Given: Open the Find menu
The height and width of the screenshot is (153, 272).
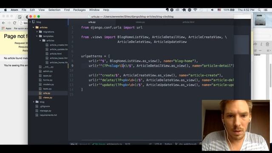Looking at the screenshot, I should click(x=67, y=10).
